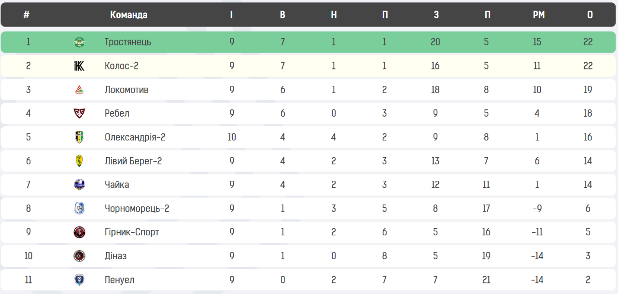Click the Олександрія-2 club badge
Viewport: 618px width, 294px height.
pos(79,137)
